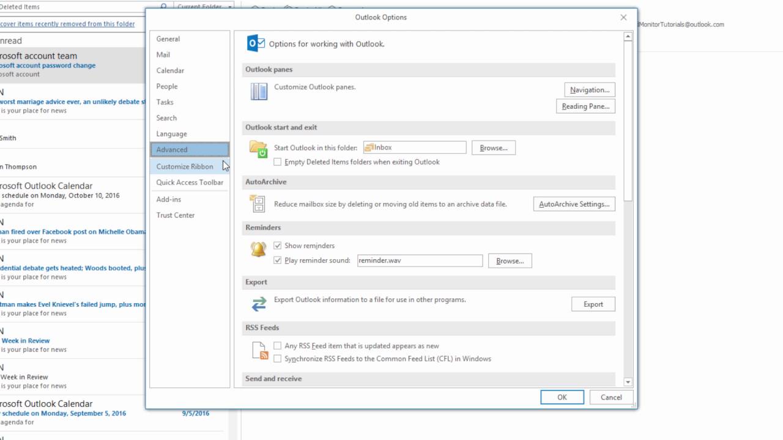Click the start folder Inbox input field
The height and width of the screenshot is (440, 783).
point(415,147)
